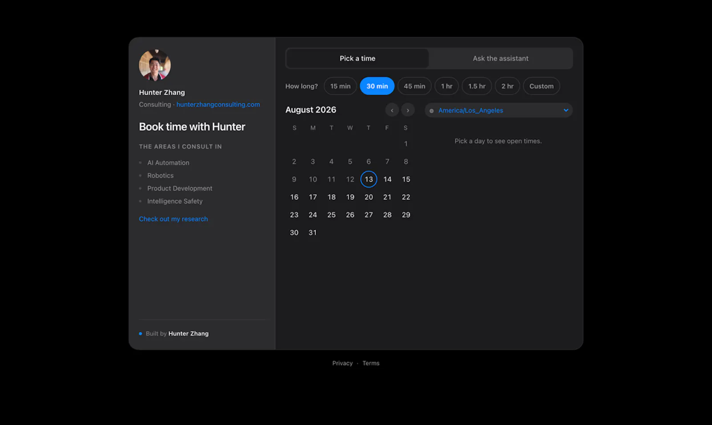Click the disabled August 12 date
This screenshot has width=712, height=425.
coord(350,179)
